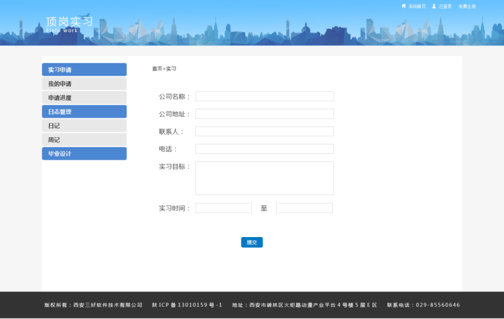504x319 pixels.
Task: Click the user icon beside 已登录
Action: point(434,6)
